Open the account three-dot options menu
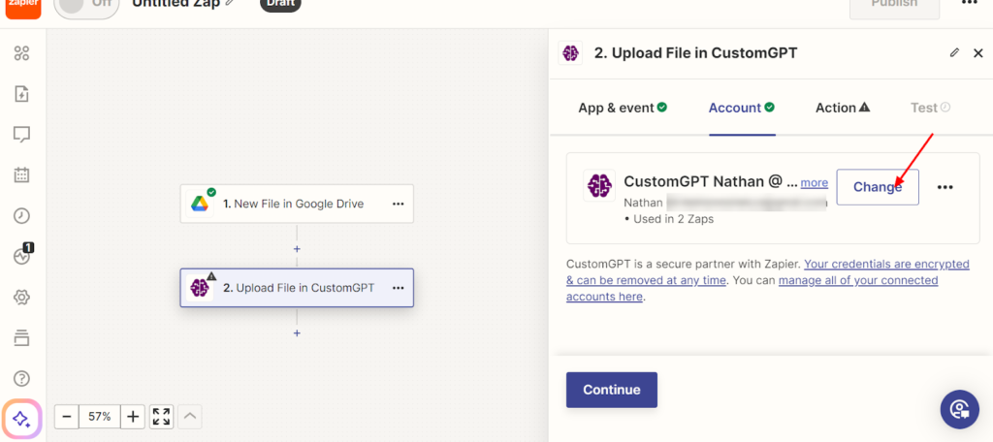Screen dimensions: 993x442 pos(945,187)
